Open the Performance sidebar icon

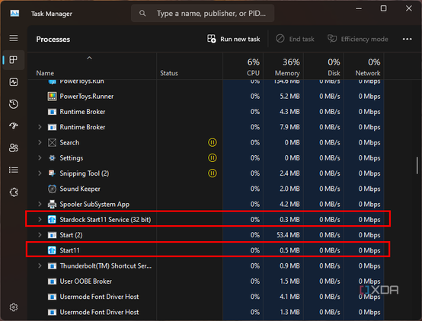pyautogui.click(x=14, y=82)
